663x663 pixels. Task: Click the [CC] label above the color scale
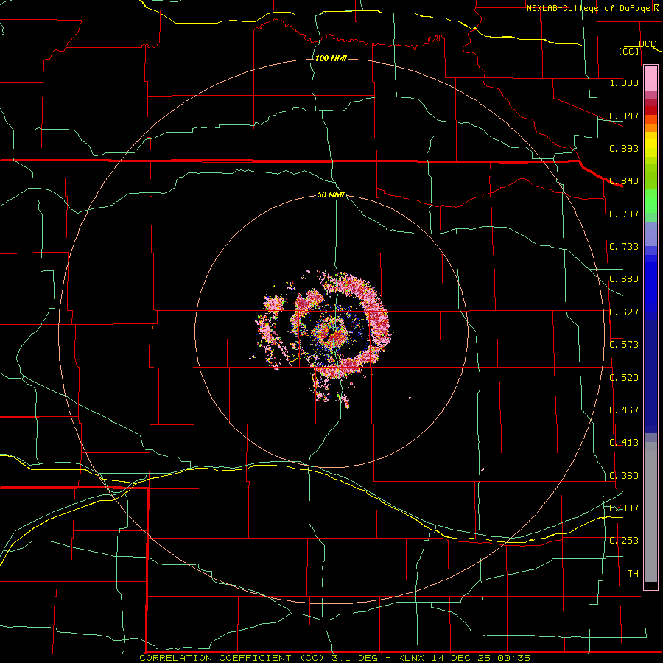point(629,51)
